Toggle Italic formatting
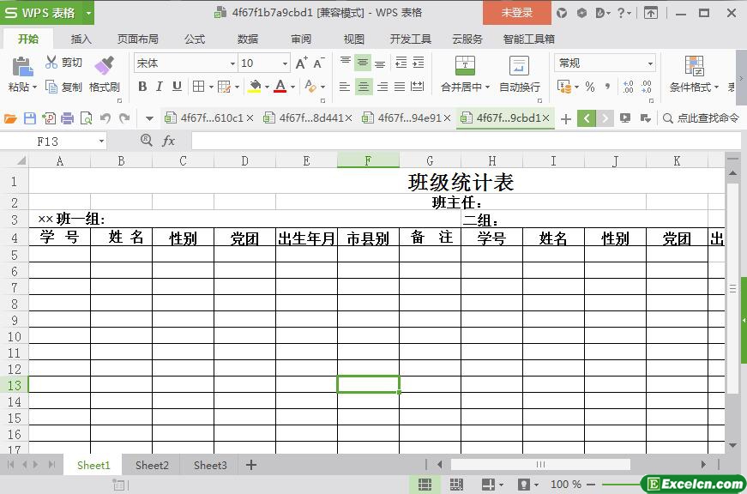 [160, 87]
